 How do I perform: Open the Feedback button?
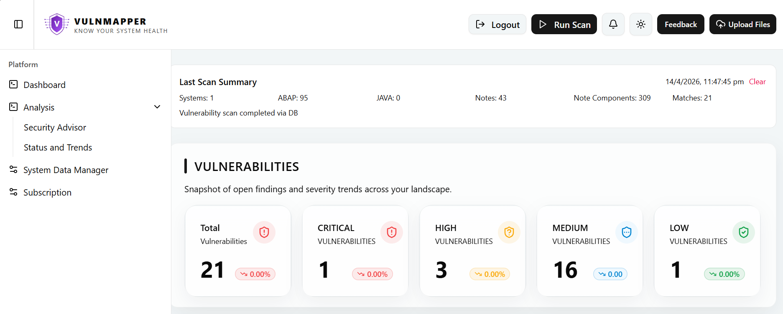point(681,24)
